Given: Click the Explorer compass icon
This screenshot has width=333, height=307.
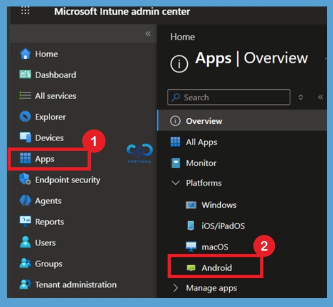Looking at the screenshot, I should (x=25, y=116).
